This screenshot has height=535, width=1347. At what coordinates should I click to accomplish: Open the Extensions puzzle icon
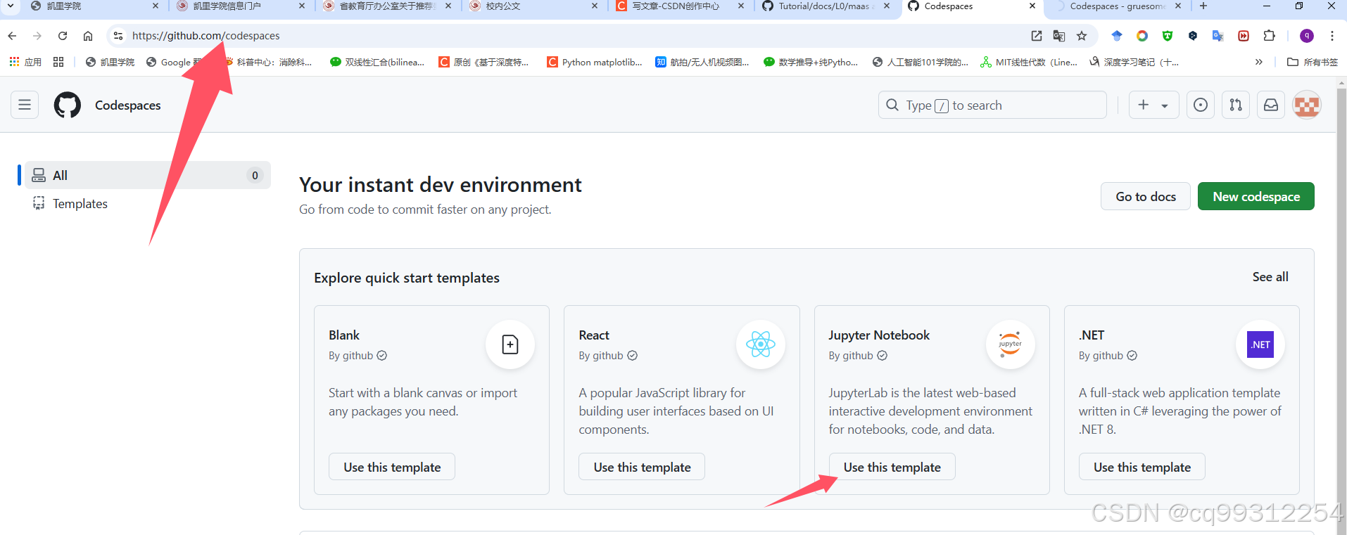1269,36
